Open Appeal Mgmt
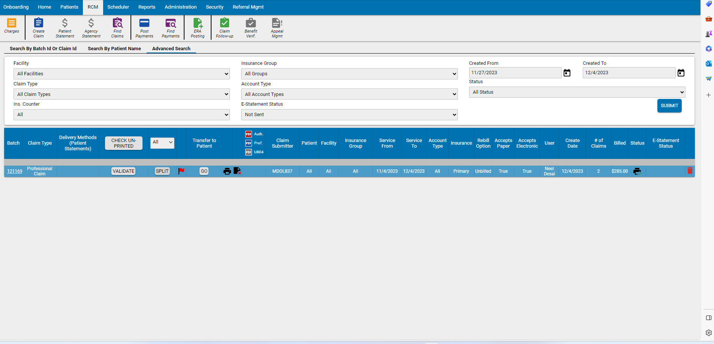Screen dimensions: 714x344 (277, 27)
